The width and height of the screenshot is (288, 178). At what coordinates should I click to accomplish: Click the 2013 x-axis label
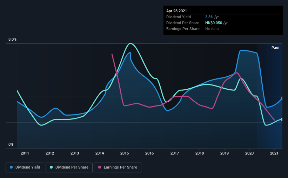point(75,153)
